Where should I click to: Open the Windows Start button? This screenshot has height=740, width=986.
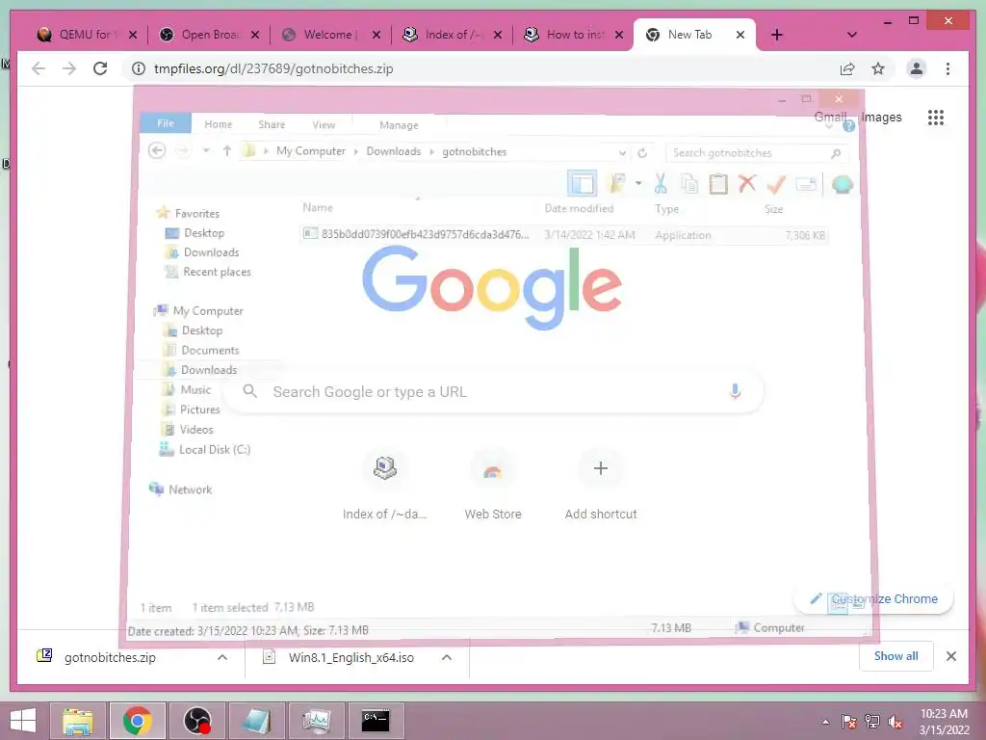[x=23, y=721]
